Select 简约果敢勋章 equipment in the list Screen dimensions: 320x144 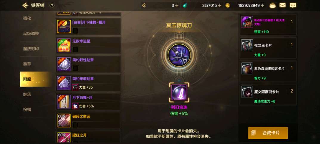(88, 83)
